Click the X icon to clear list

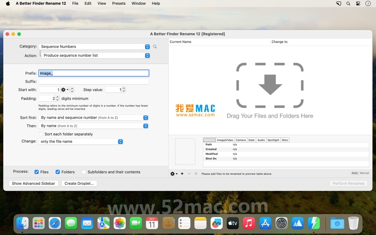click(x=196, y=174)
